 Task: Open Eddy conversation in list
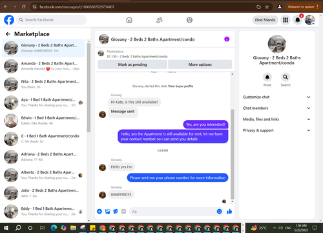(x=43, y=211)
